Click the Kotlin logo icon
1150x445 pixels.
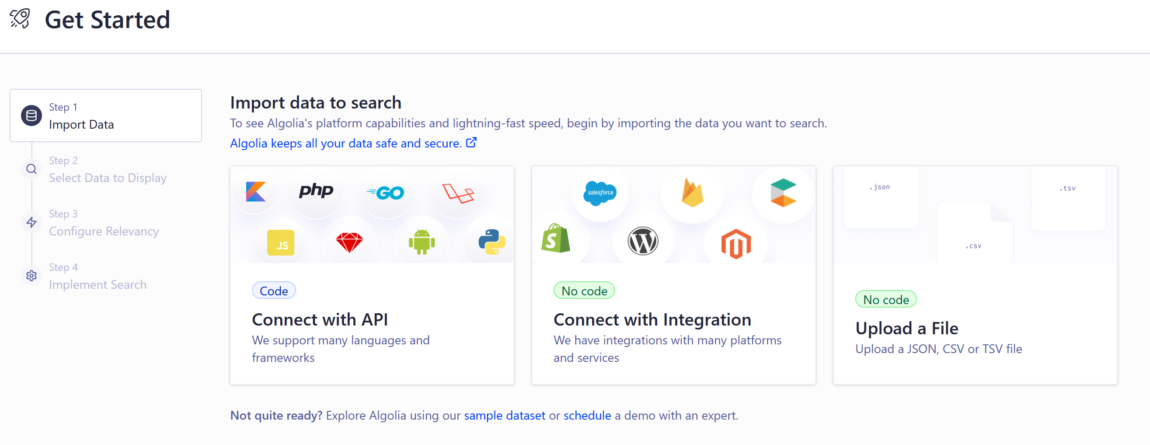(256, 192)
